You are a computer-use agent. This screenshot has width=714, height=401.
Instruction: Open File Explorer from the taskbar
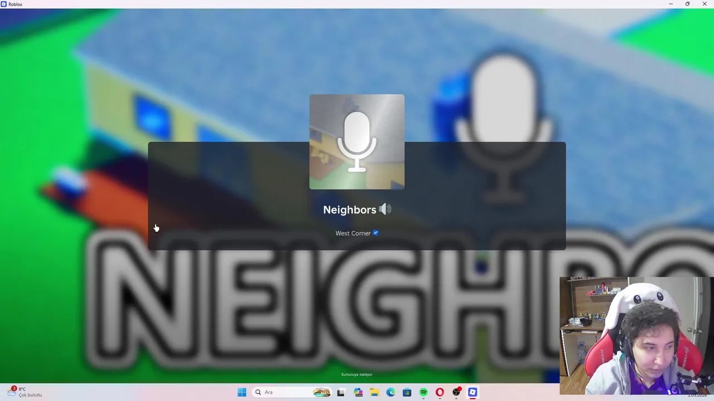pyautogui.click(x=374, y=392)
